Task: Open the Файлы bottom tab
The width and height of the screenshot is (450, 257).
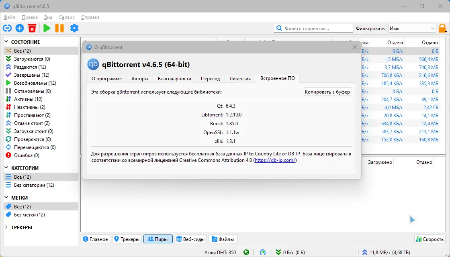Action: pos(223,239)
